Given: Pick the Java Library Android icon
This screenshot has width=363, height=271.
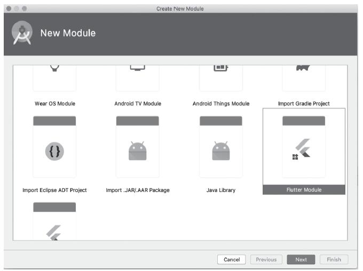Looking at the screenshot, I should point(220,151).
